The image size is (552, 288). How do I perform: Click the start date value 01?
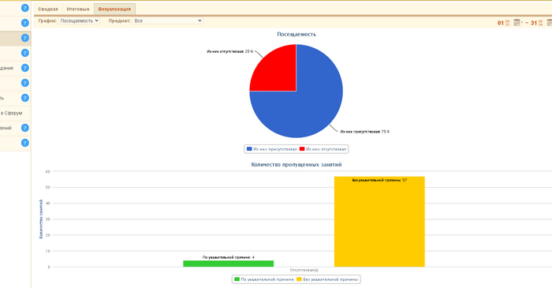(x=501, y=23)
